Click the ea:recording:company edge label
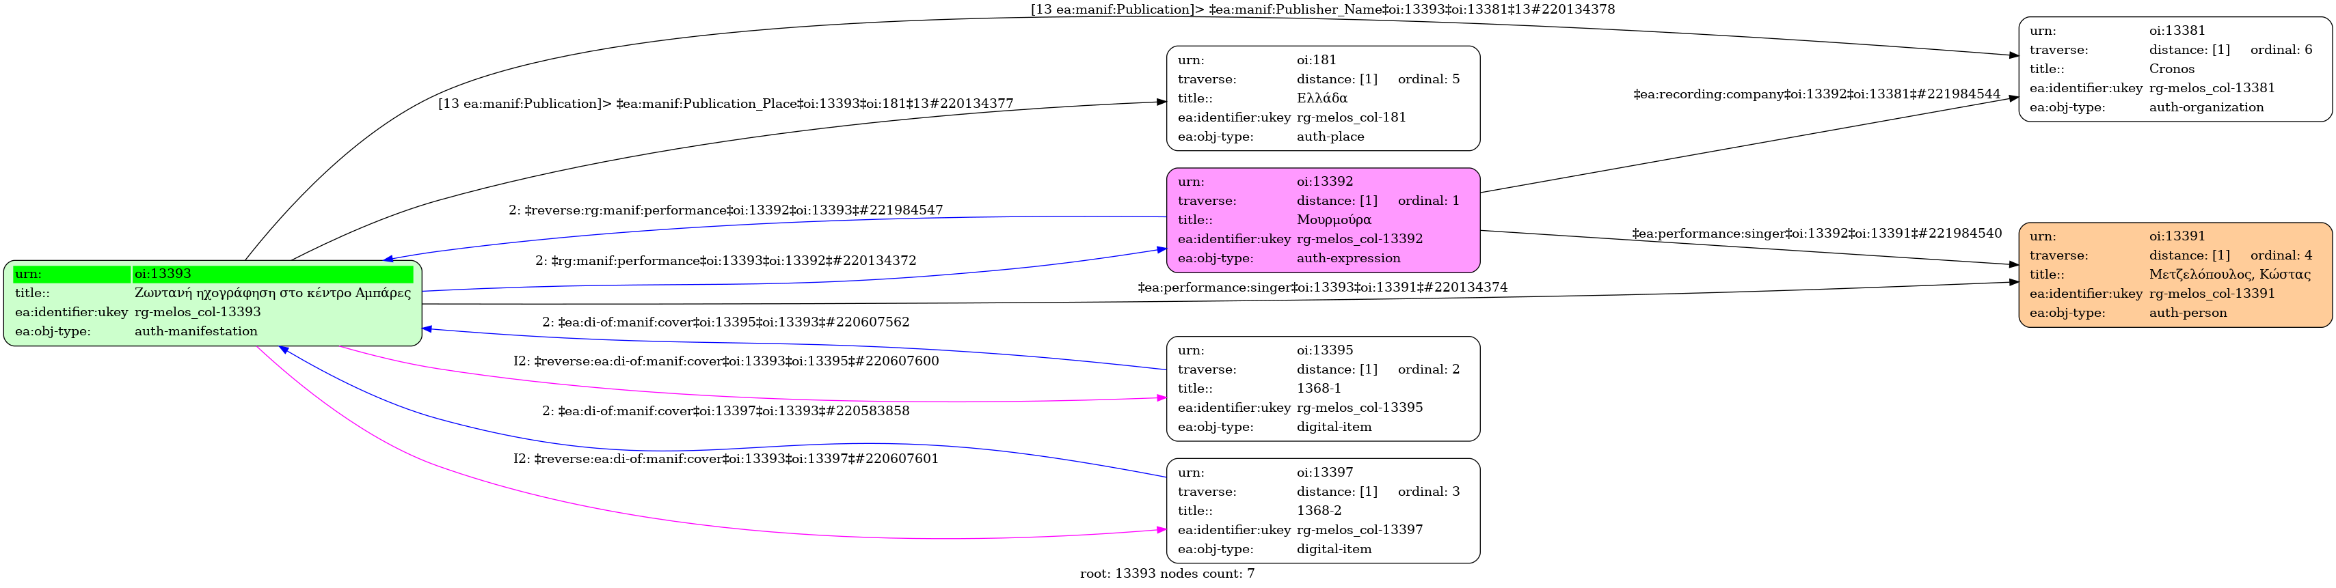Viewport: 2336px width, 588px height. pyautogui.click(x=1816, y=94)
